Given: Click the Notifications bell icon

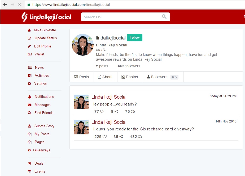Looking at the screenshot, I should [x=29, y=97].
